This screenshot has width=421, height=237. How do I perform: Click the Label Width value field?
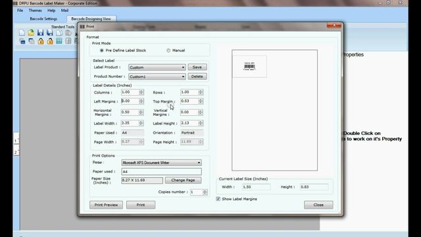point(130,123)
